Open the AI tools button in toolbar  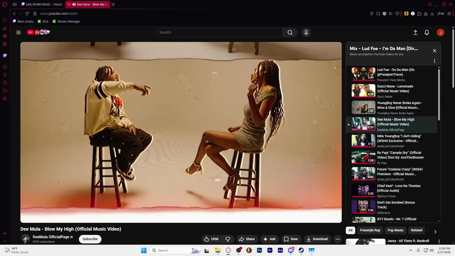440,14
